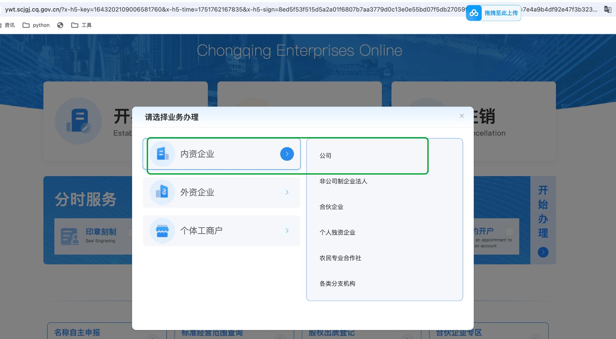Click the upload icon on 拖拽至此上传 widget

[474, 13]
